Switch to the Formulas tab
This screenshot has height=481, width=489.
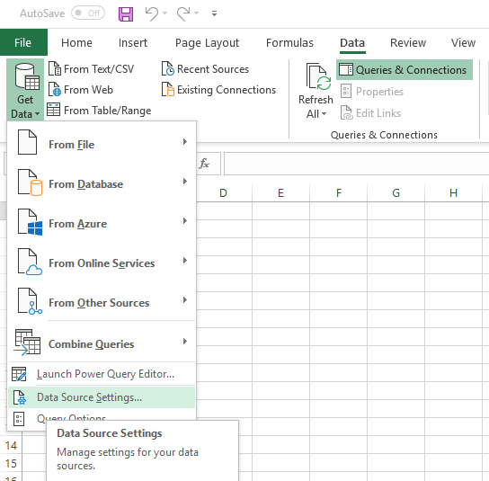pos(289,43)
